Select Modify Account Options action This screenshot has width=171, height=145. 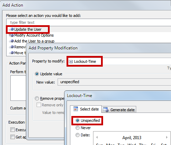pyautogui.click(x=34, y=35)
